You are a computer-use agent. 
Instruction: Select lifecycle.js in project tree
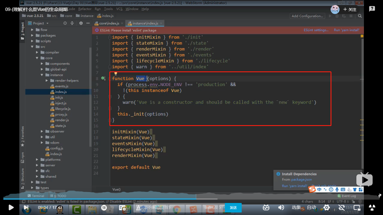pyautogui.click(x=61, y=109)
